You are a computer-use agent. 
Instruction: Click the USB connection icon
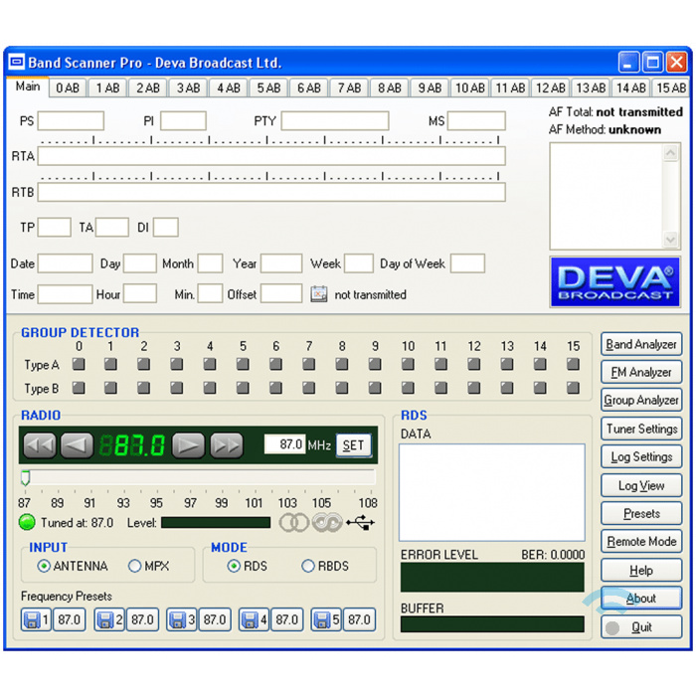[360, 522]
